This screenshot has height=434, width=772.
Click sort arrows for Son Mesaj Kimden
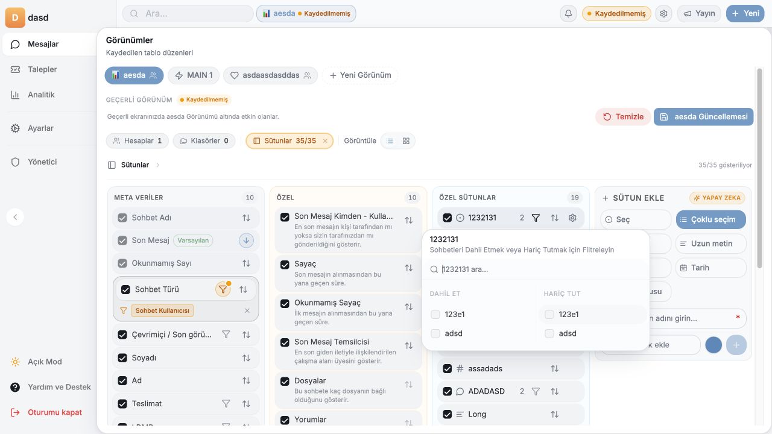click(x=409, y=221)
